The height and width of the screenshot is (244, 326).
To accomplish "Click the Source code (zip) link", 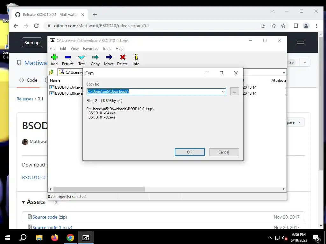I will 49,217.
